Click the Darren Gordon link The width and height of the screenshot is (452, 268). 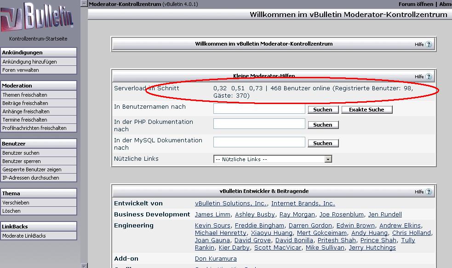[310, 226]
